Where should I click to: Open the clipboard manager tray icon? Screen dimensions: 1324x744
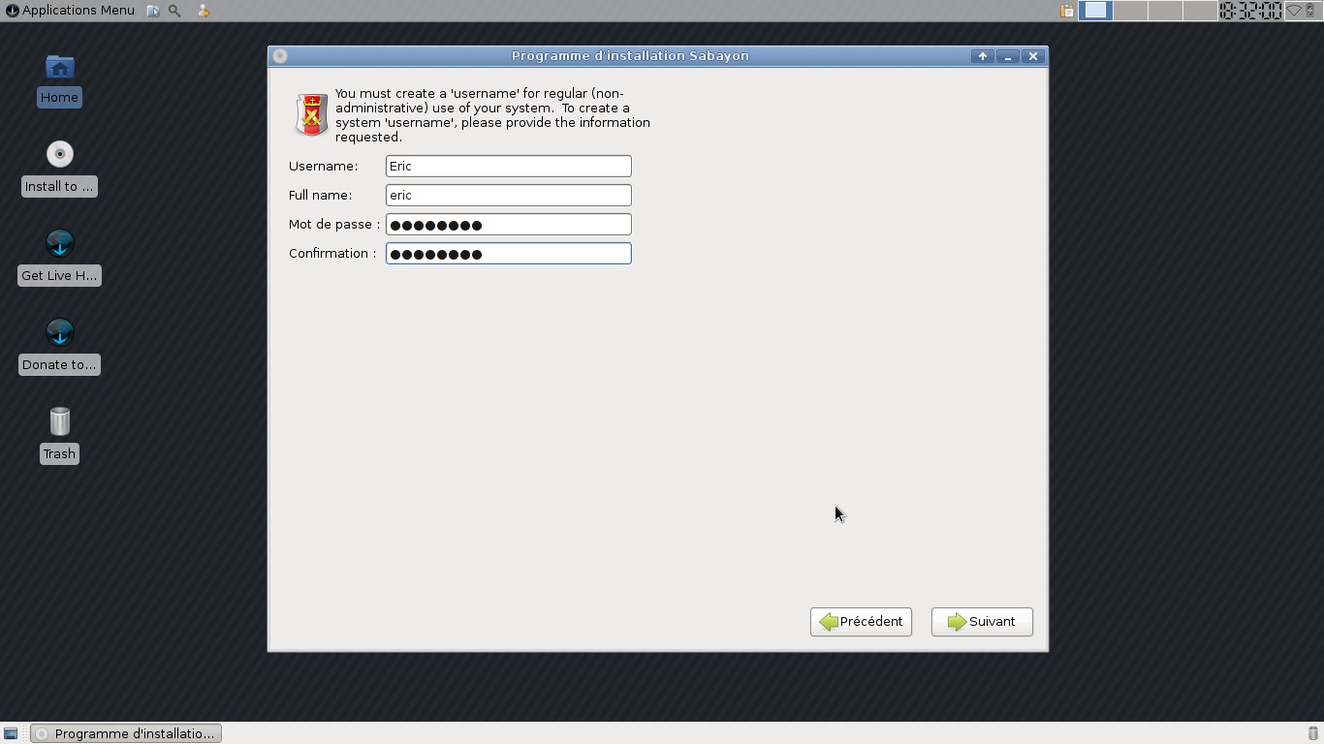coord(1067,11)
